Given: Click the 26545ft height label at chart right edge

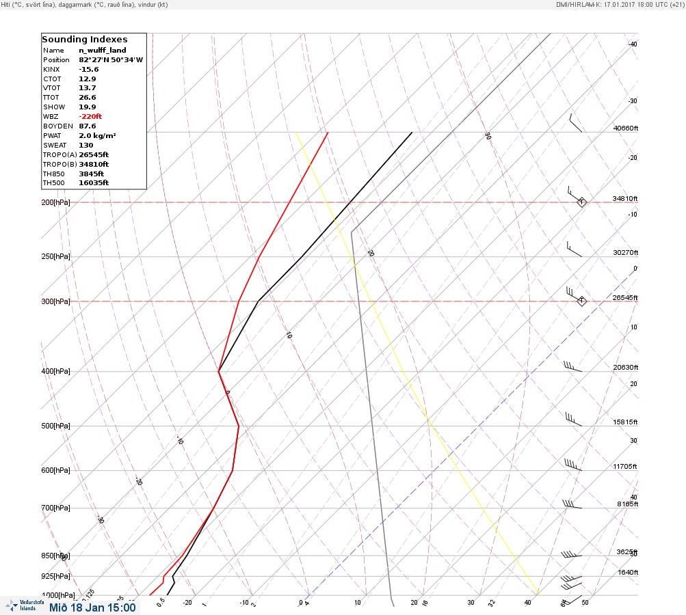Looking at the screenshot, I should (625, 298).
